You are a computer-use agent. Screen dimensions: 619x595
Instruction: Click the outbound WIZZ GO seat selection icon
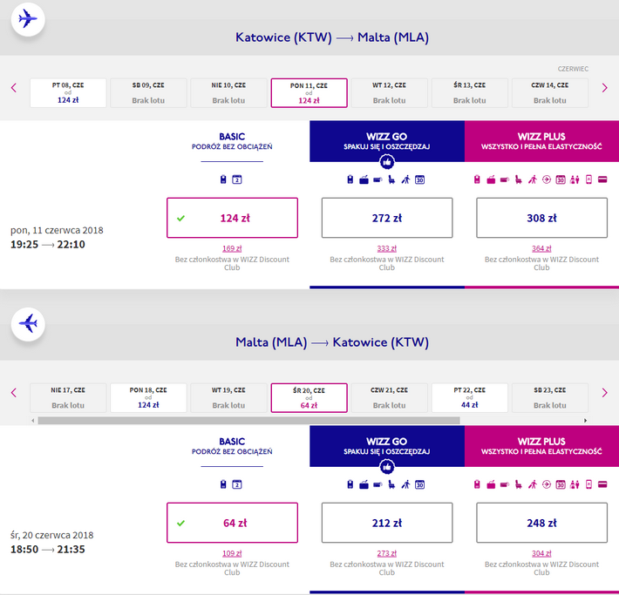(391, 180)
